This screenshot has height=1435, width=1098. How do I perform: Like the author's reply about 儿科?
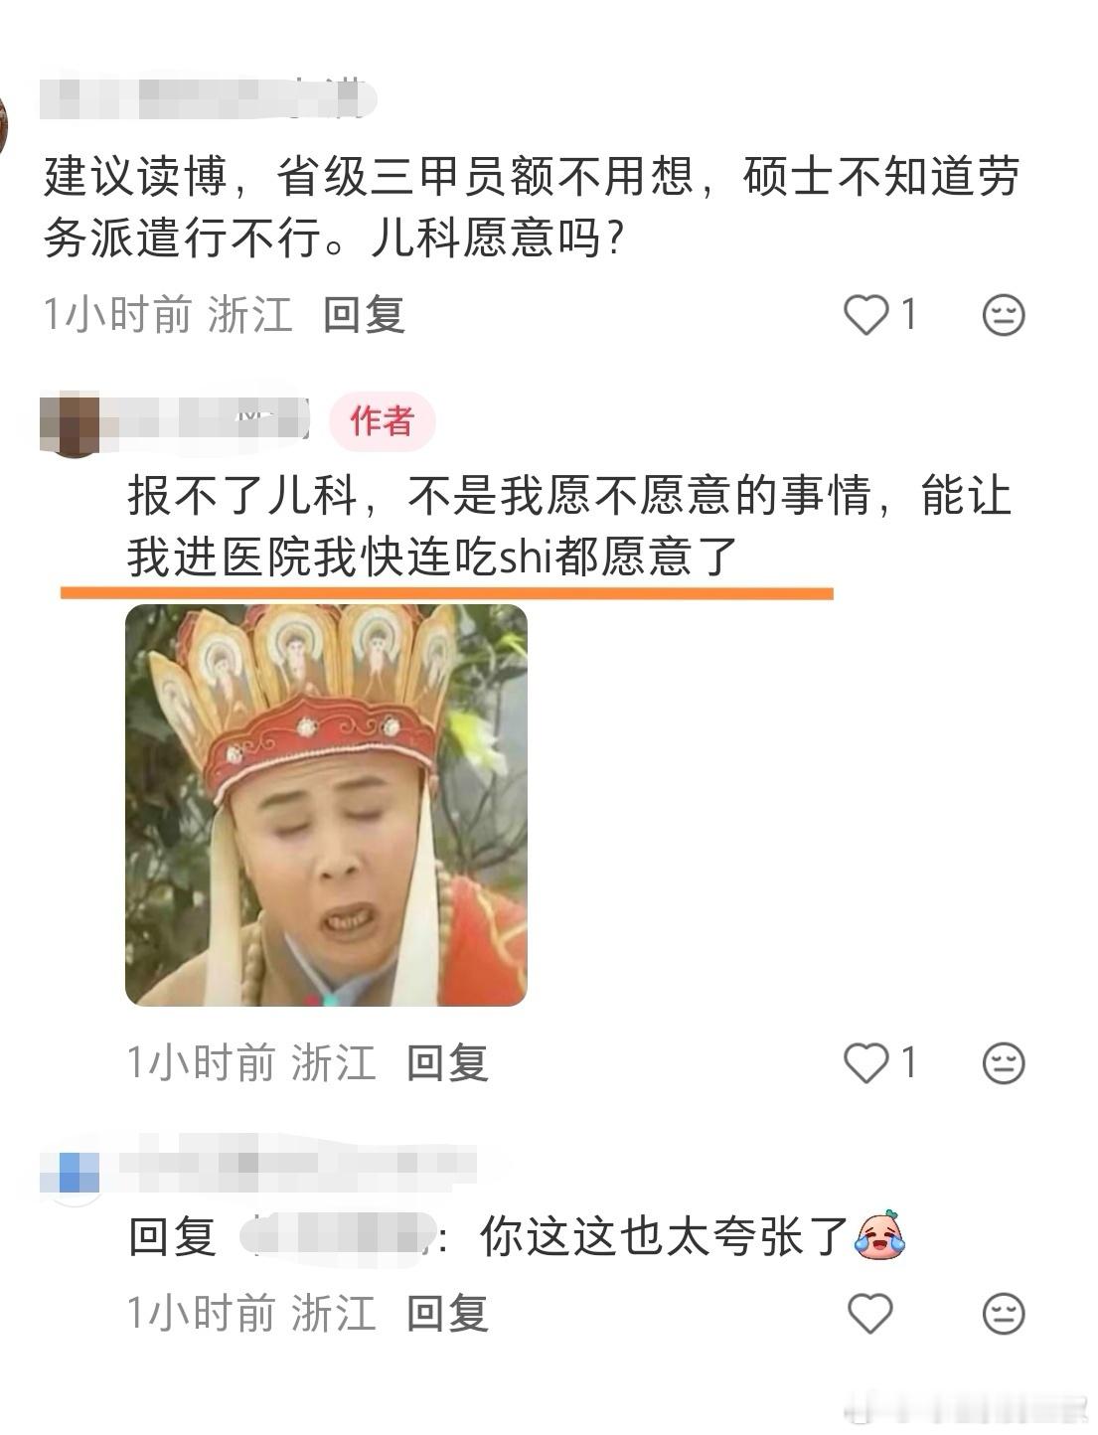tap(866, 1063)
